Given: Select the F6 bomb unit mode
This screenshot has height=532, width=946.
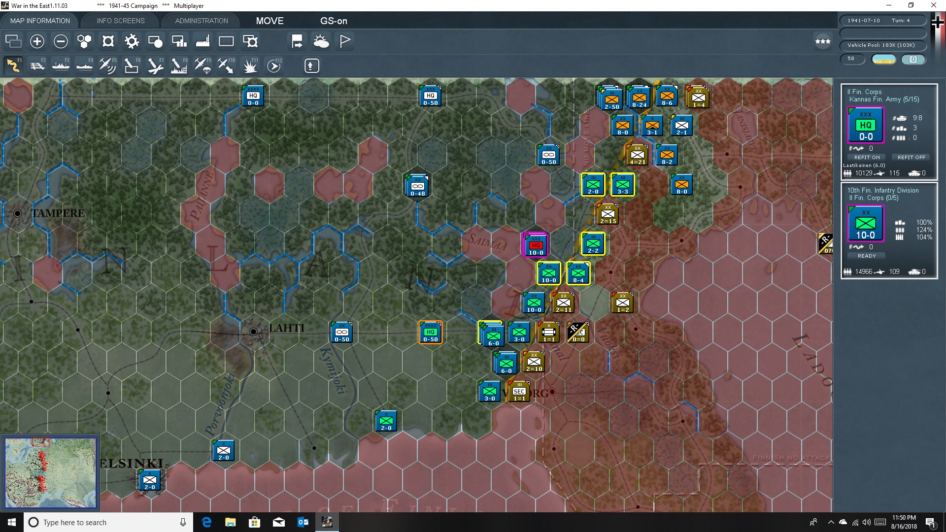Looking at the screenshot, I should click(131, 66).
